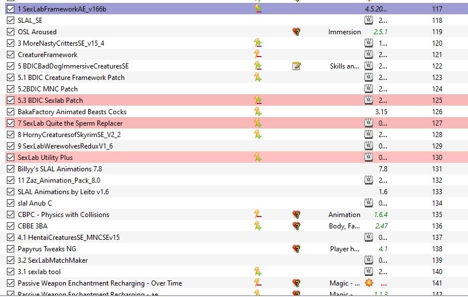Click version 2.5.1 of OSL Aroused
This screenshot has width=468, height=297.
tap(380, 31)
